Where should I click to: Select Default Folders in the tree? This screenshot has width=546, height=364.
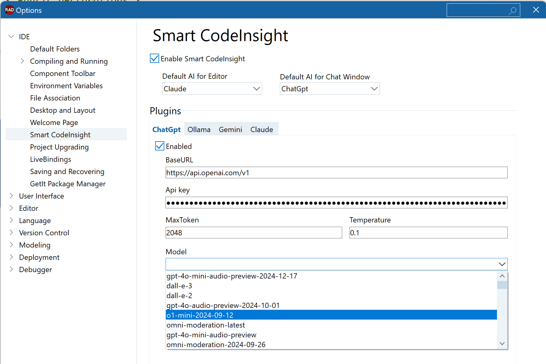(x=55, y=49)
